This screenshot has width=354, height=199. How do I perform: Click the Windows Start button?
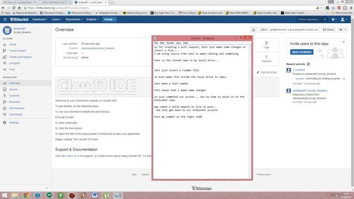pos(4,195)
